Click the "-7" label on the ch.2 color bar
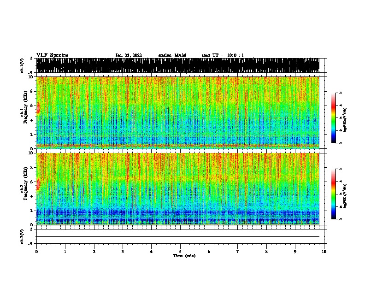 [340, 219]
